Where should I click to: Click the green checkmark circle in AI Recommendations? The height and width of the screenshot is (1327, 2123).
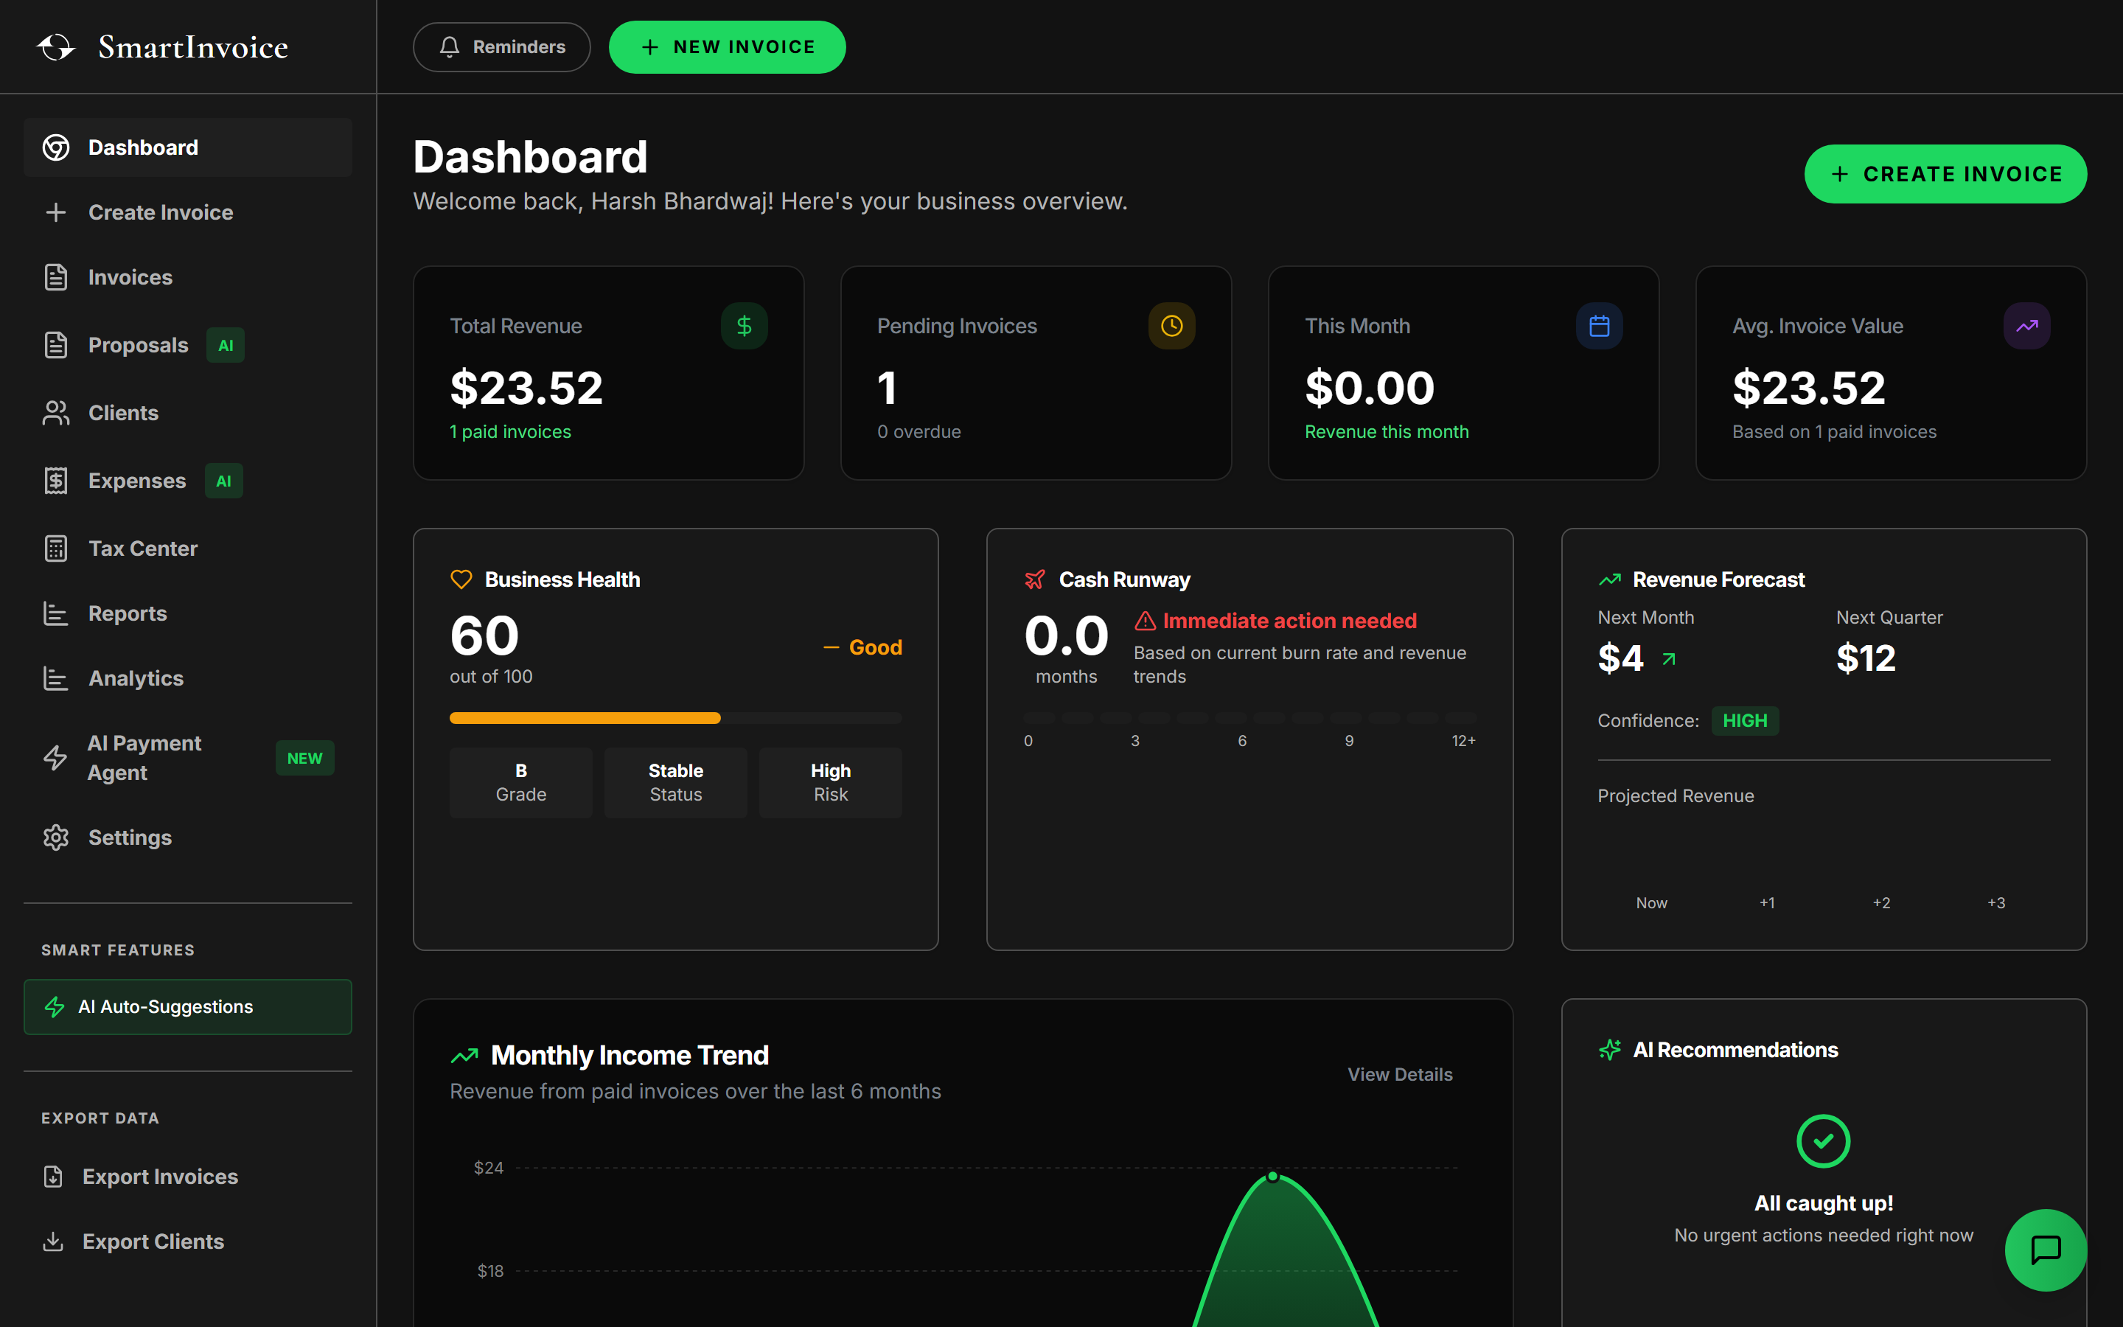click(x=1823, y=1141)
